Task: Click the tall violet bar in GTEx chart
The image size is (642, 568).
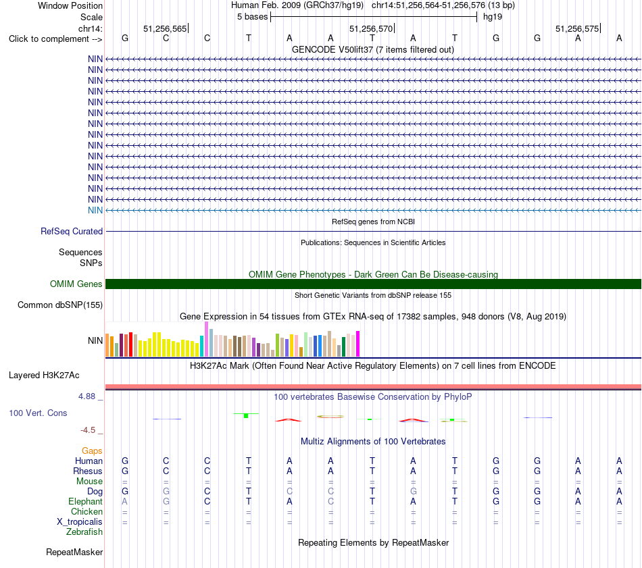Action: click(206, 339)
